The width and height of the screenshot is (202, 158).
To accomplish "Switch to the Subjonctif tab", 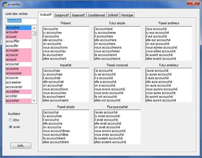I will pos(62,15).
